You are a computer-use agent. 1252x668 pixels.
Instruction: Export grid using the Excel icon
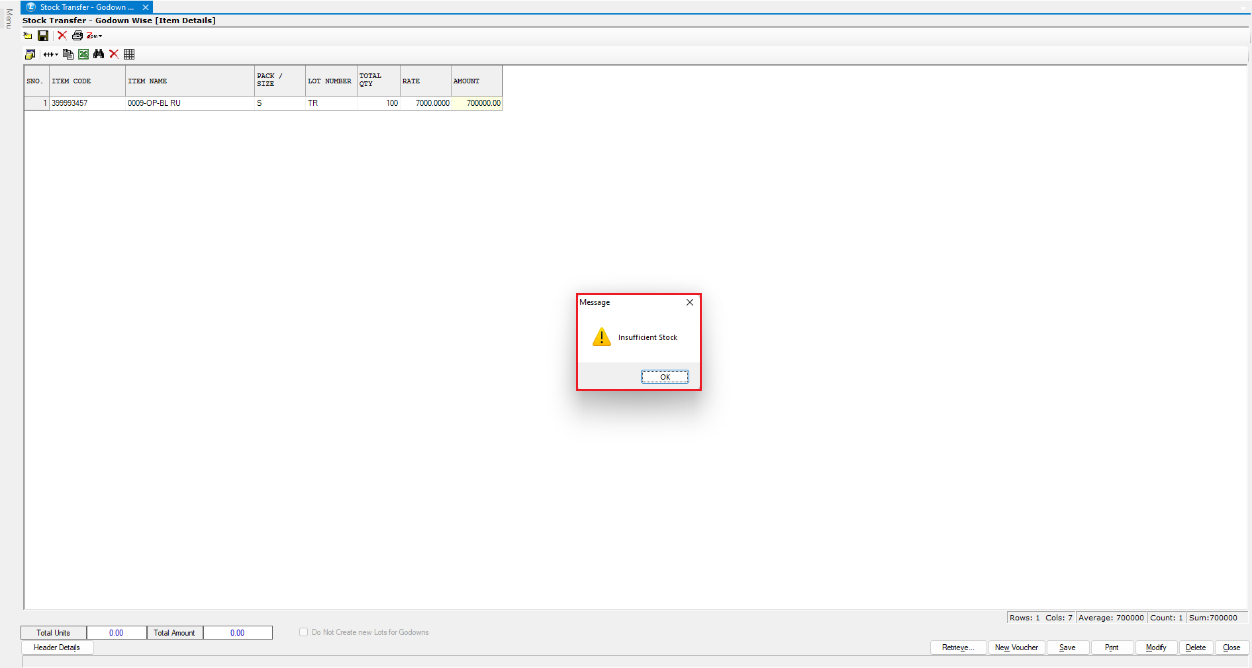pos(83,54)
